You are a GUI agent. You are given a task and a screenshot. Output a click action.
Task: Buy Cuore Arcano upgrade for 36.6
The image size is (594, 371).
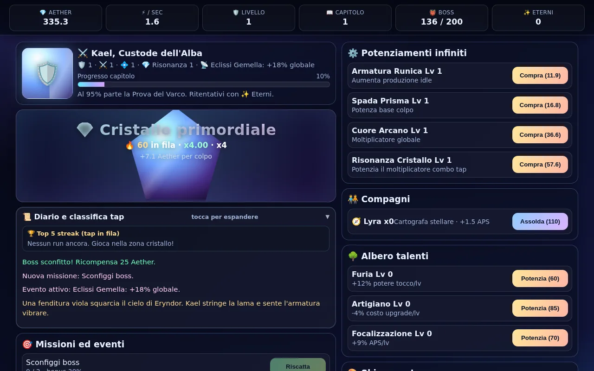click(540, 135)
